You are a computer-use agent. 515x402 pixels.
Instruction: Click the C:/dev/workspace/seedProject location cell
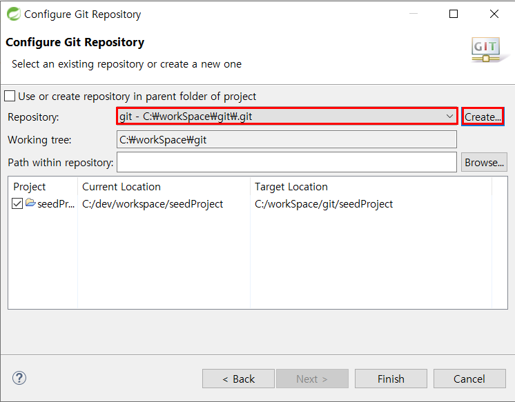tap(153, 204)
